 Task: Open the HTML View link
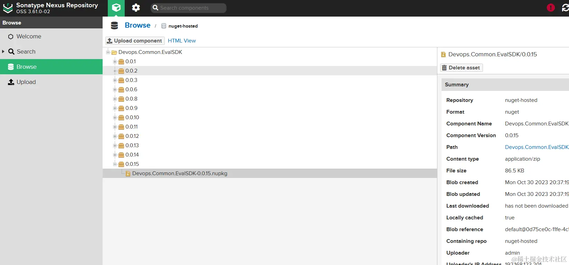pos(182,41)
